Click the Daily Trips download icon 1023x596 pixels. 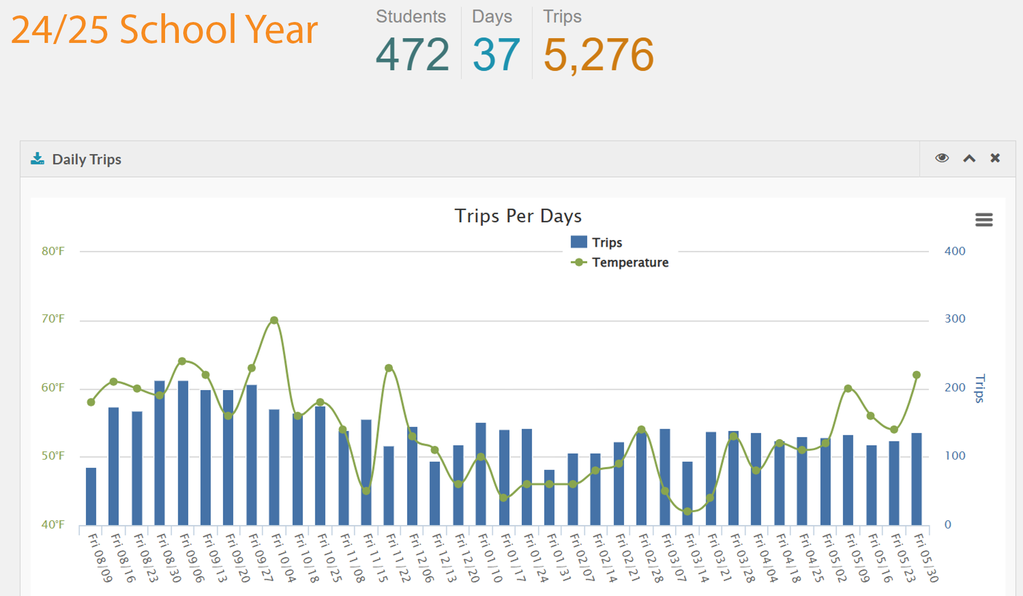(x=37, y=159)
